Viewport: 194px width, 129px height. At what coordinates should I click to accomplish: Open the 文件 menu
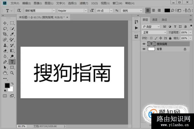pos(15,3)
